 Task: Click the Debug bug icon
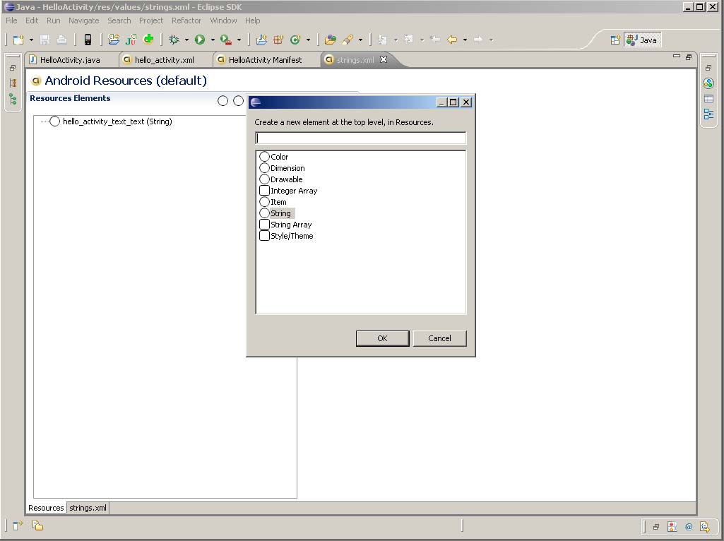(x=174, y=40)
